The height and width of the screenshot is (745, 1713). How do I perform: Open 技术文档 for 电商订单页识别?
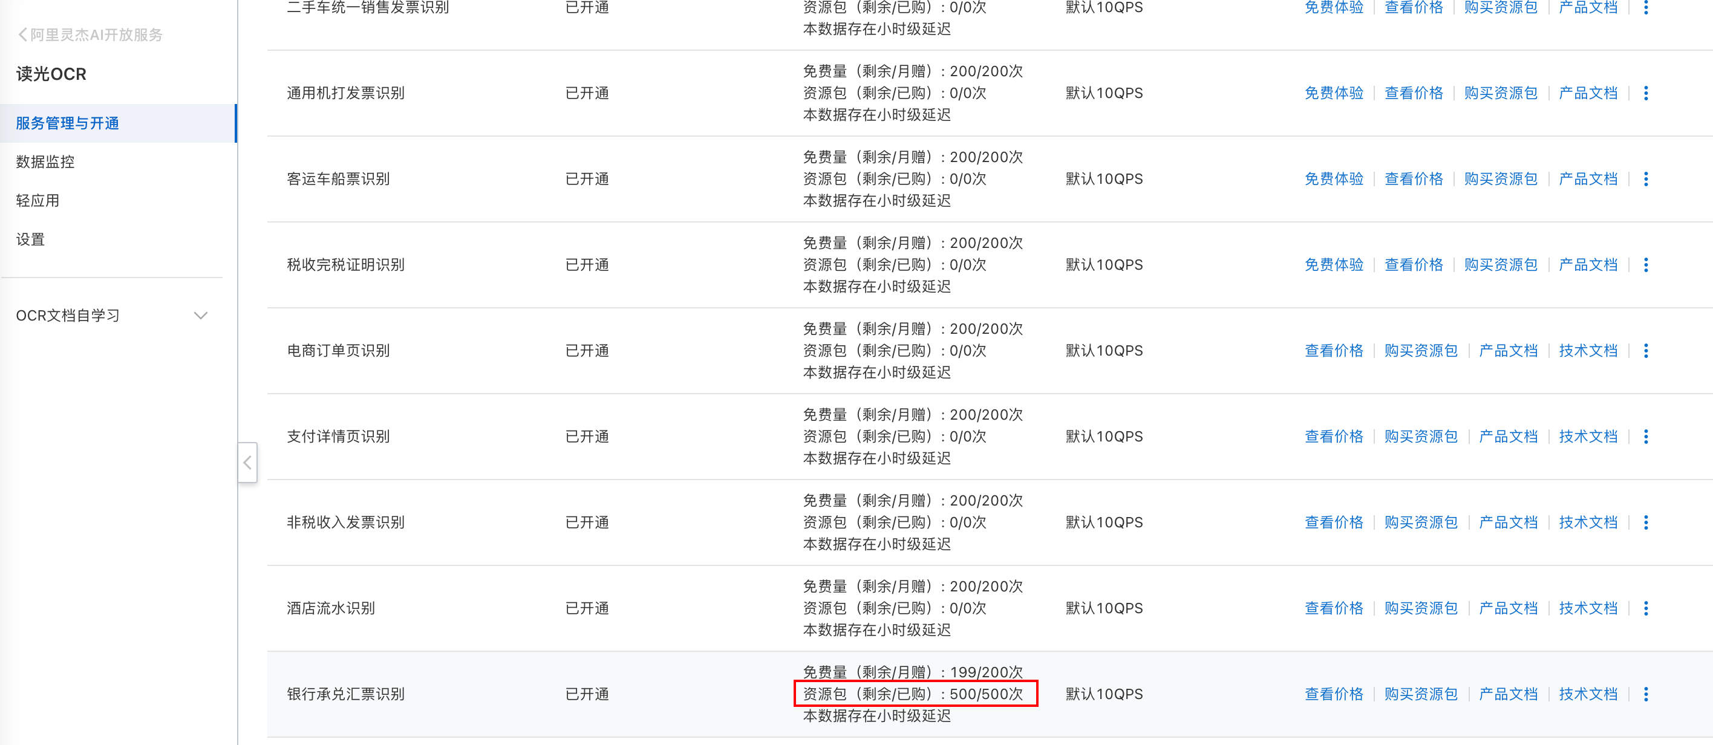coord(1588,350)
